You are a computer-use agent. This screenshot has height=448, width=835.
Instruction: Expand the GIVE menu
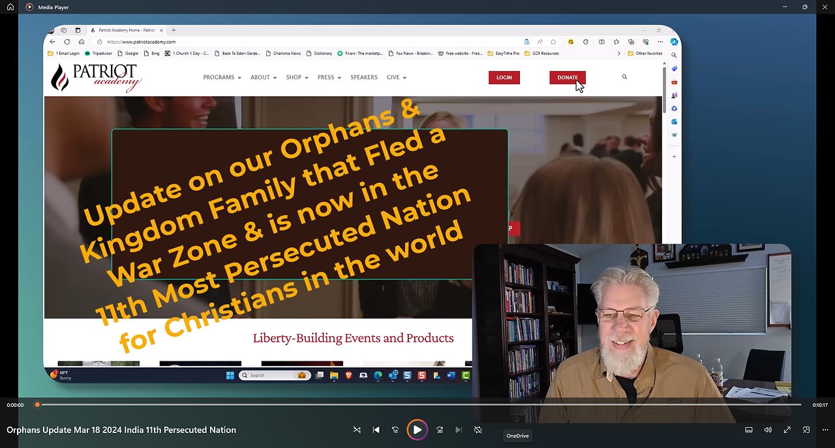coord(397,77)
